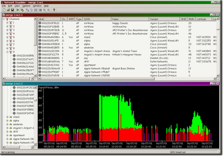Select the Hitoshi's Hangover Haven cell
The width and height of the screenshot is (224, 157).
tap(127, 55)
